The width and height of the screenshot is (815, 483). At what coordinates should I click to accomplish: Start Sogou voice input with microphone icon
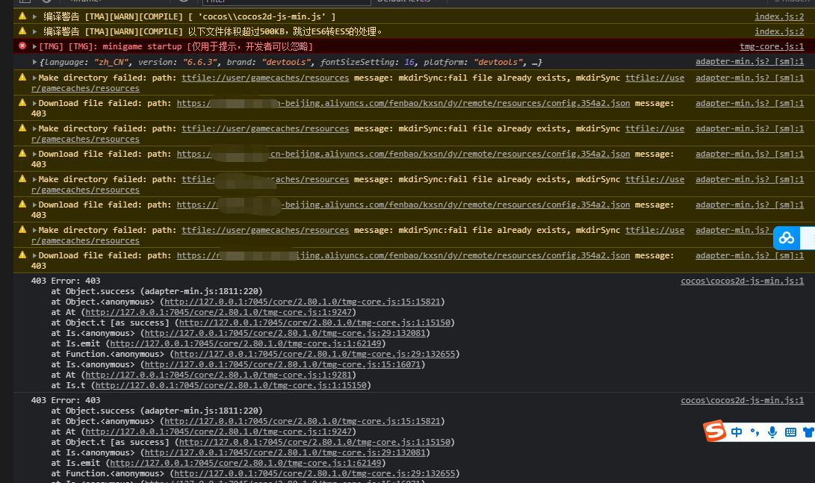(x=772, y=432)
